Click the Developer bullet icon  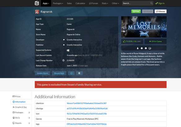pos(64,40)
